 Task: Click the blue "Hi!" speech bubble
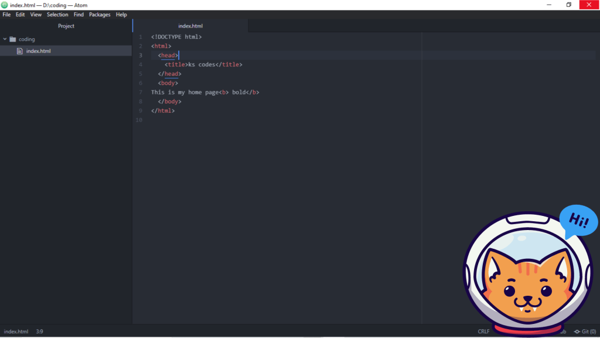578,222
